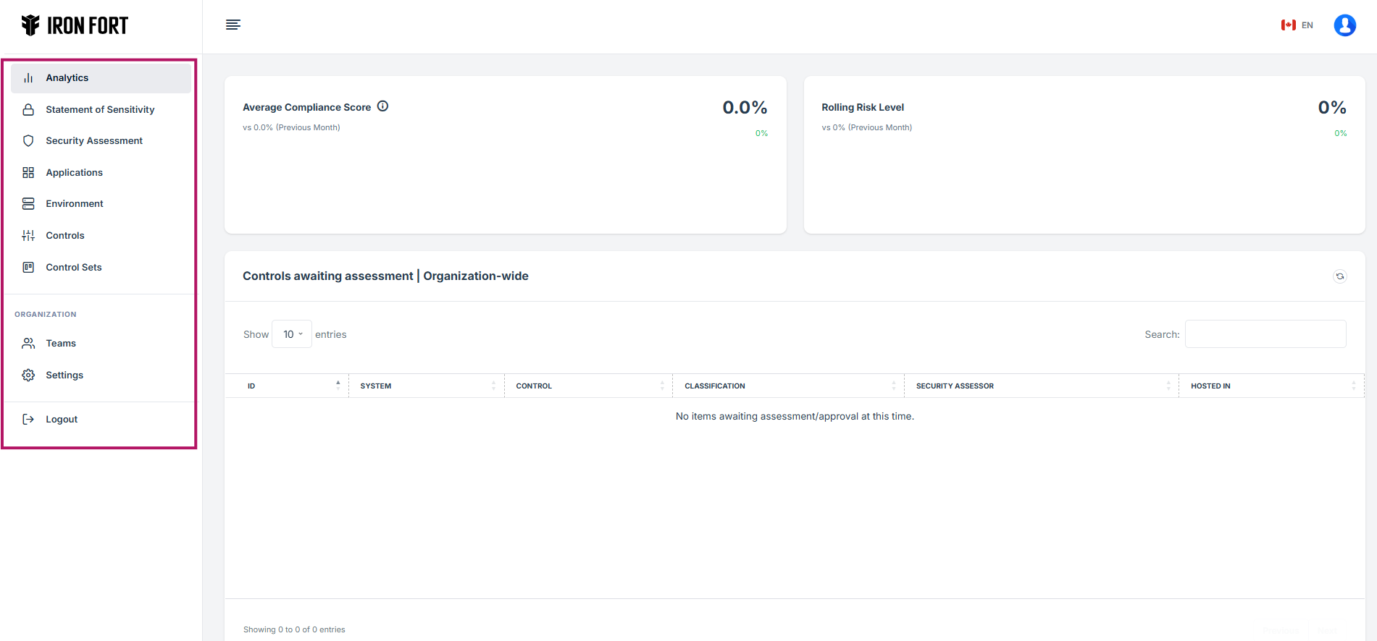Refresh the controls awaiting assessment table
Screen dimensions: 1377x641
point(1339,276)
